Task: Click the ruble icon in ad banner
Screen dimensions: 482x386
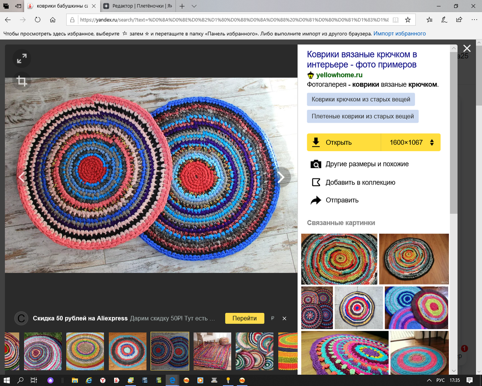Action: [273, 318]
